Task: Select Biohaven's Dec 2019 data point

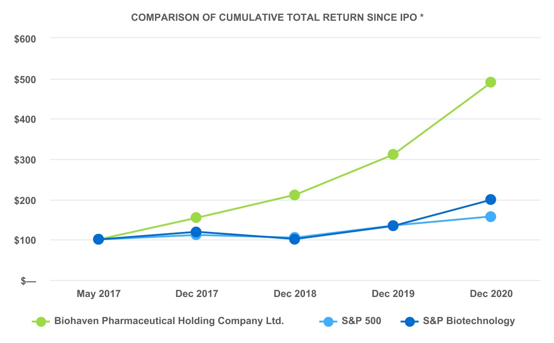Action: coord(393,154)
